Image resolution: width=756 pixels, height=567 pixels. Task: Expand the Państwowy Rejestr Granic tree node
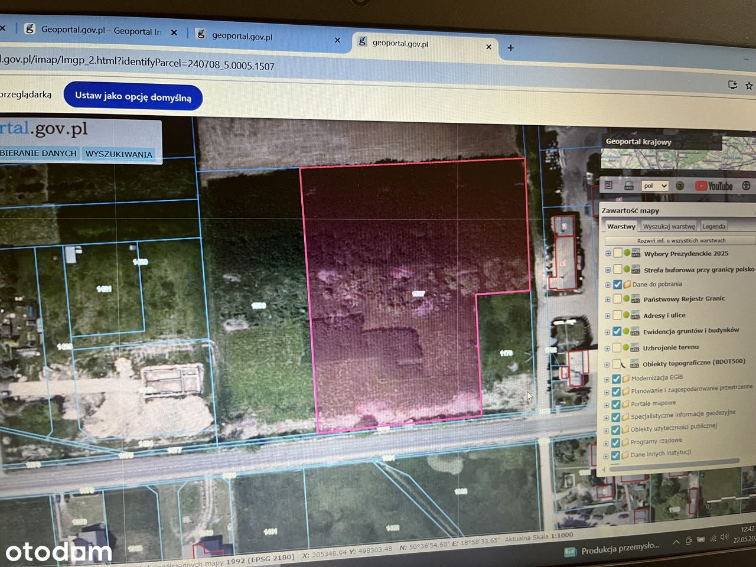(608, 300)
